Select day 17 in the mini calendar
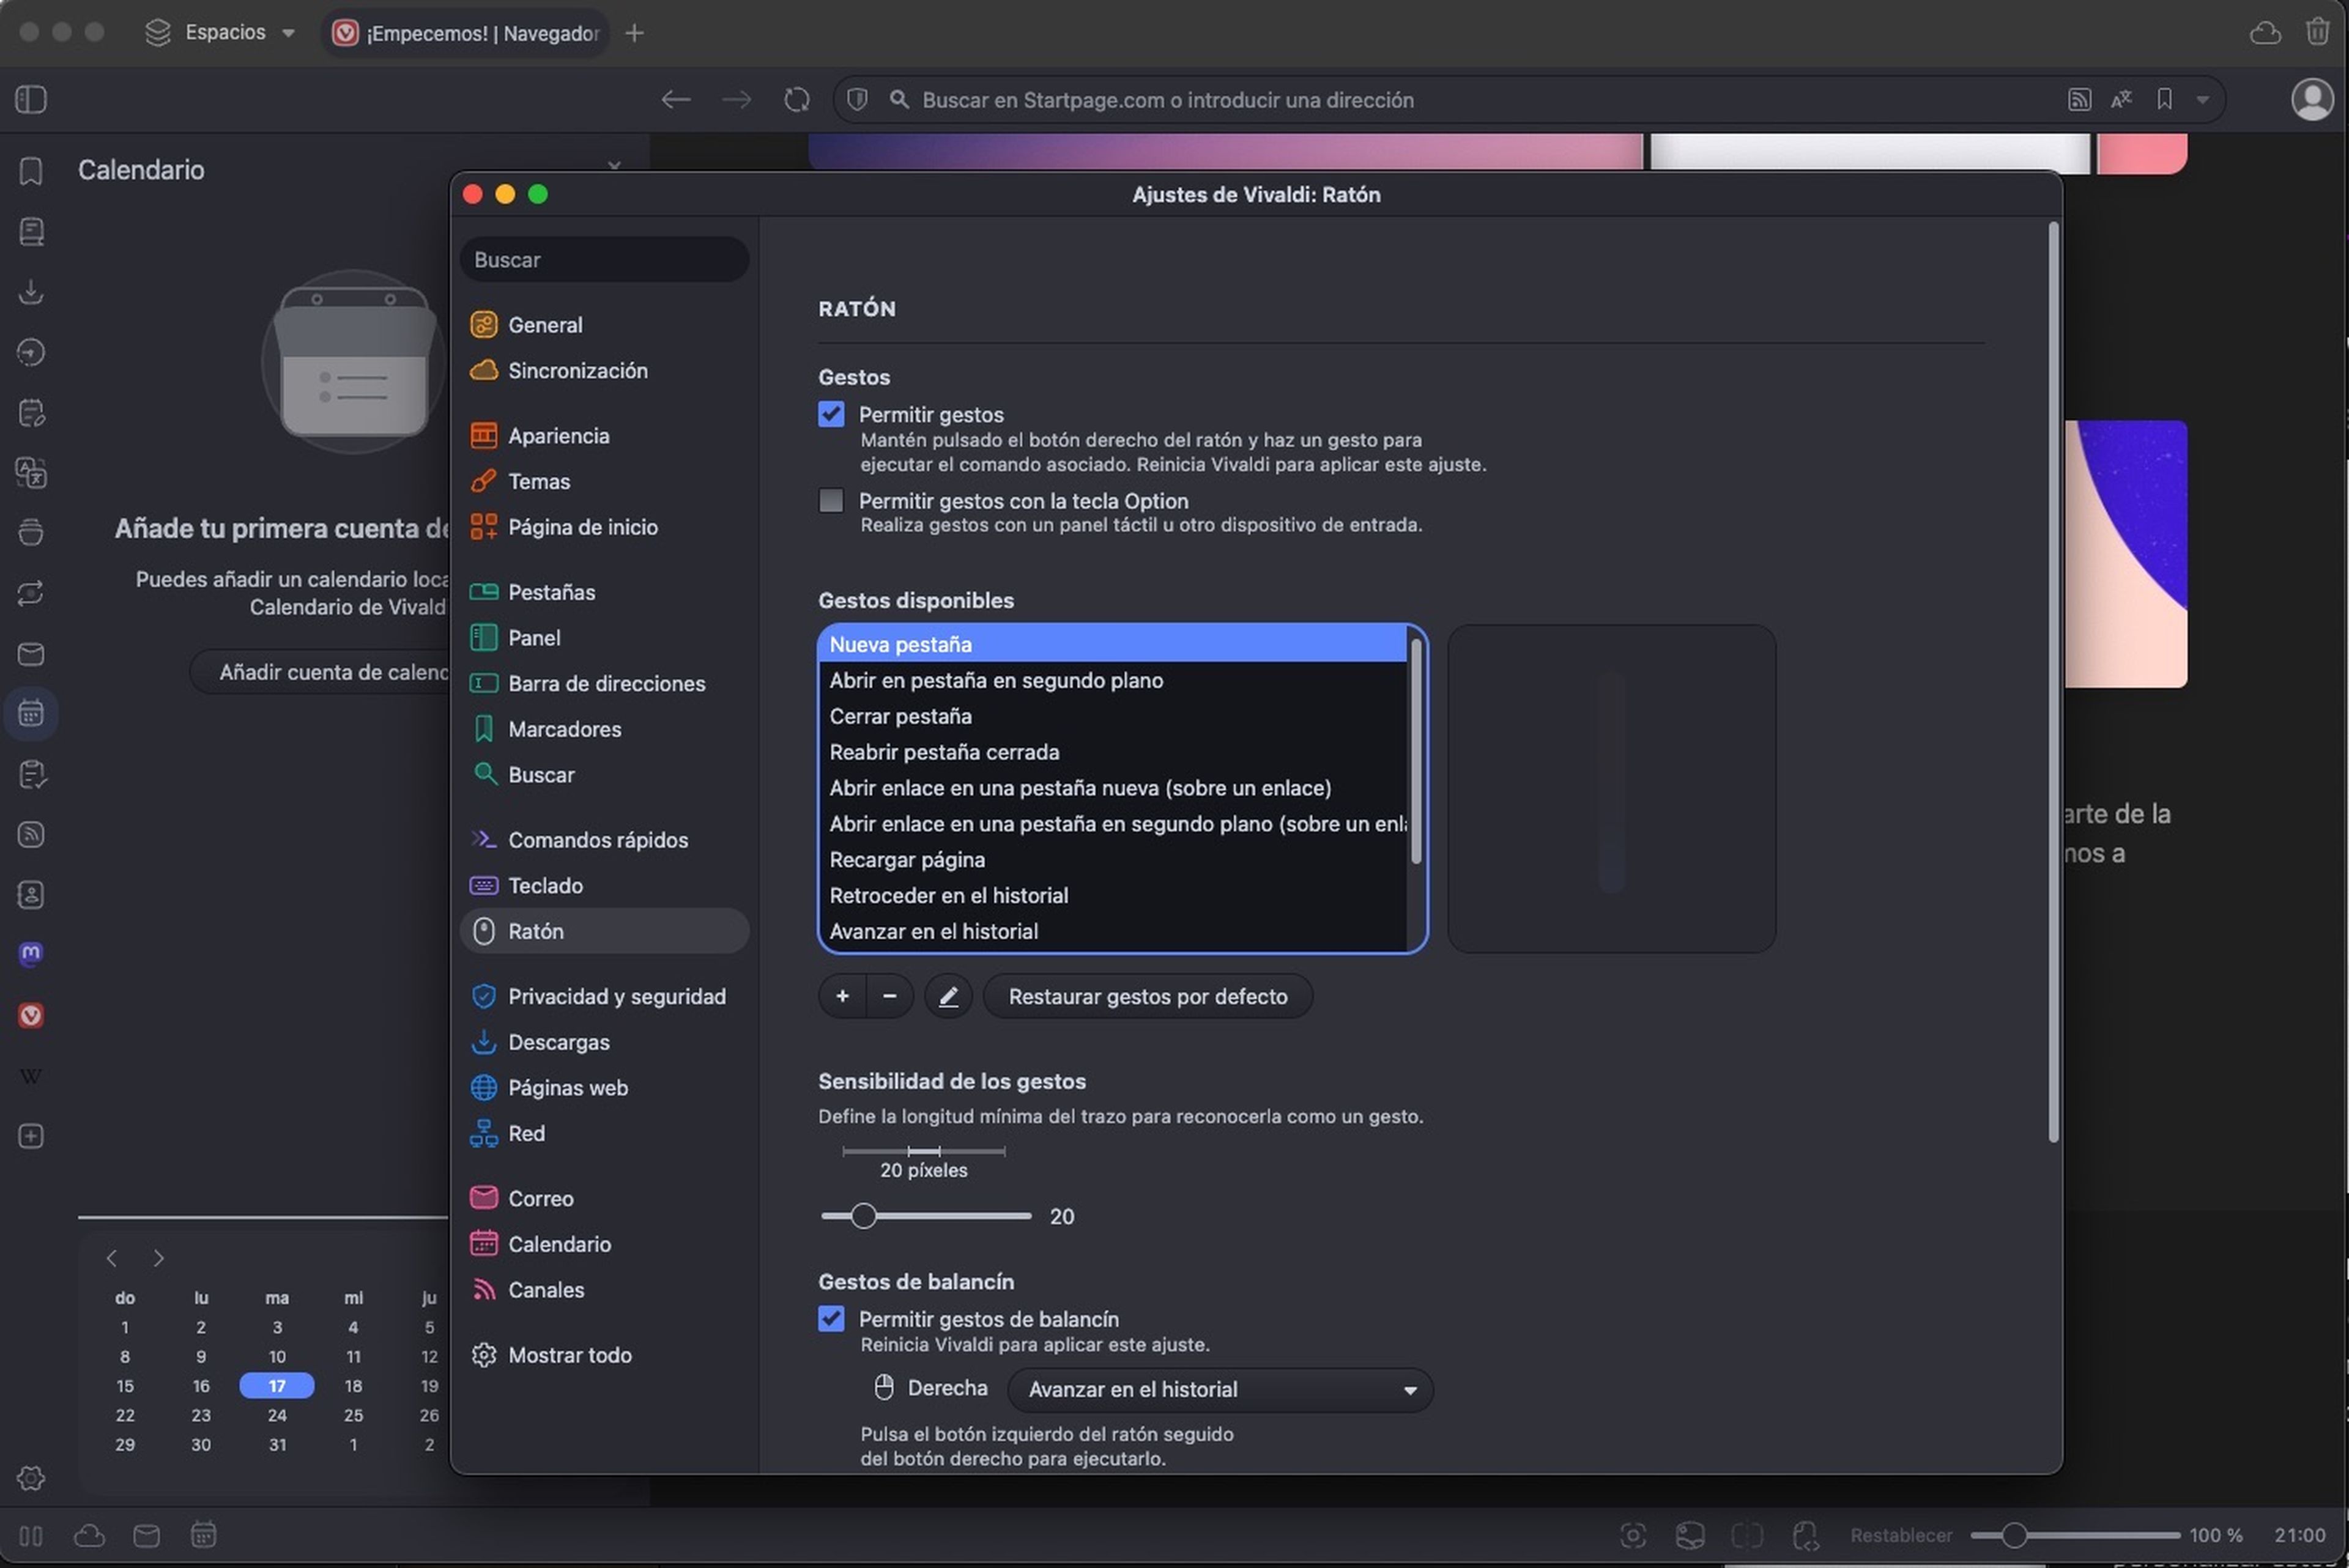Image resolution: width=2349 pixels, height=1568 pixels. pos(277,1387)
